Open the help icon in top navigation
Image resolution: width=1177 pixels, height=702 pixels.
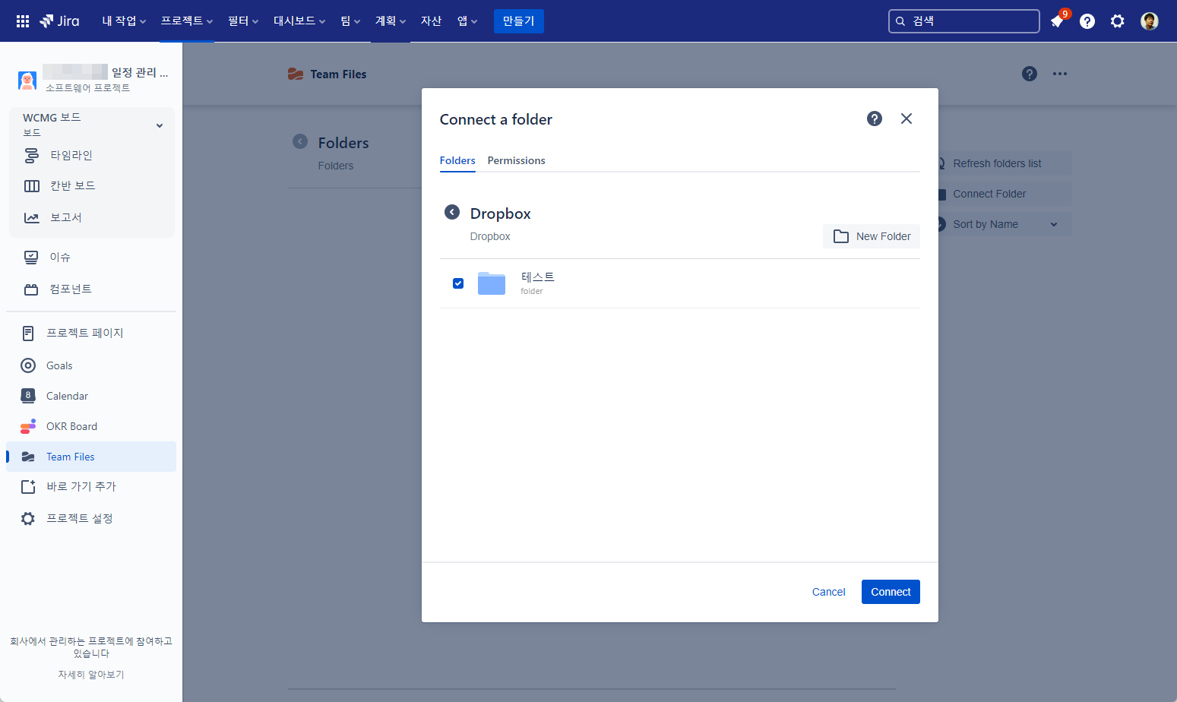pyautogui.click(x=1087, y=21)
